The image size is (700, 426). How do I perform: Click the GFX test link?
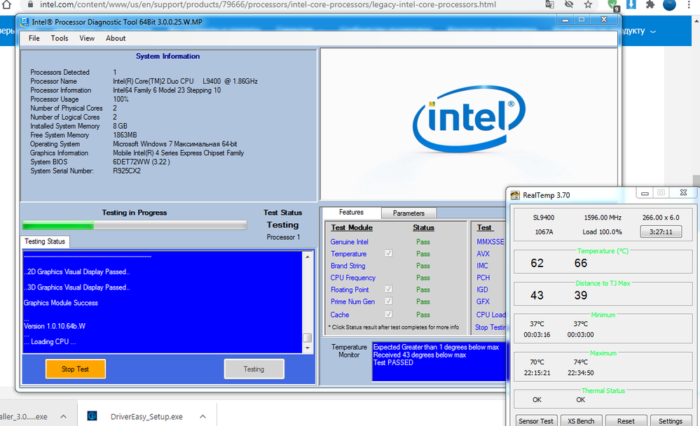coord(483,301)
